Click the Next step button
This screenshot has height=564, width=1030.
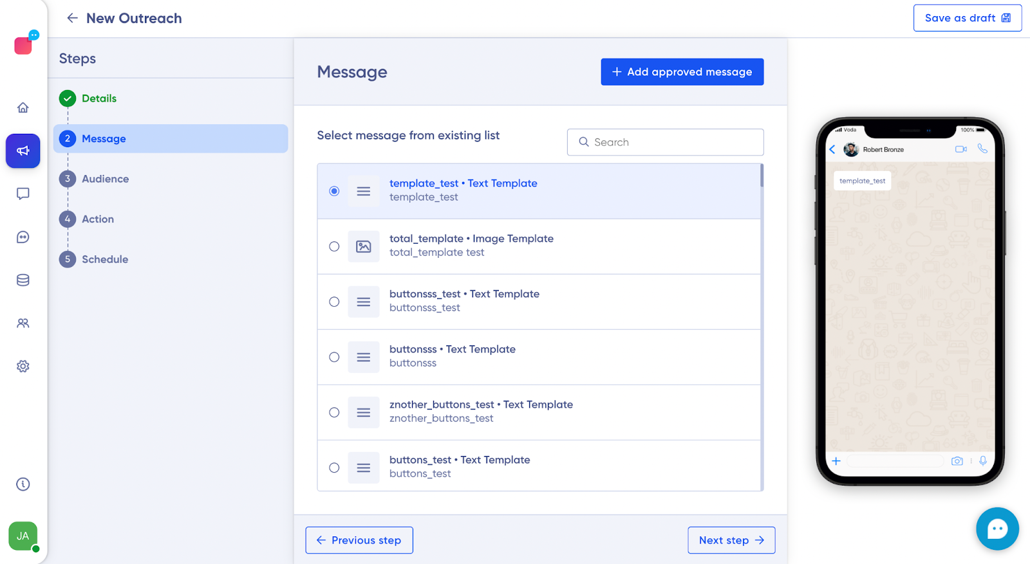click(731, 540)
